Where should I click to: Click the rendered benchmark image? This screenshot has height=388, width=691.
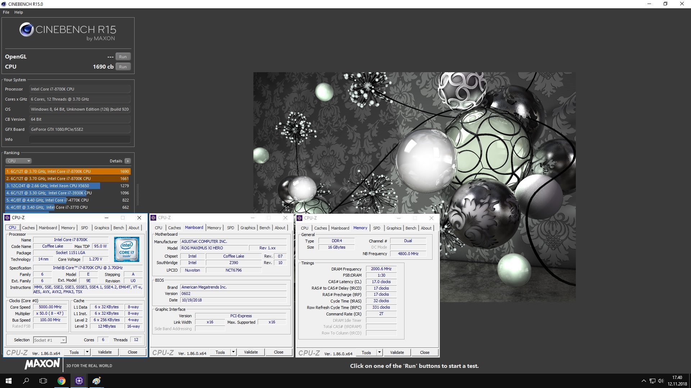(414, 187)
